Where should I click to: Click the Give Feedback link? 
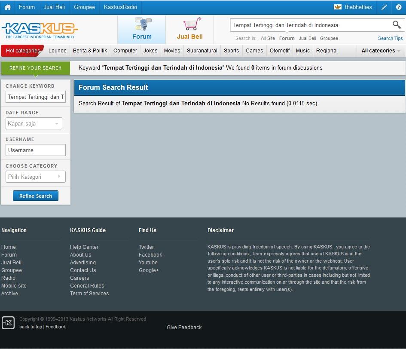tap(184, 327)
